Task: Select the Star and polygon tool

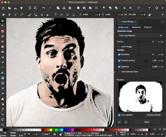Action: (x=2, y=41)
